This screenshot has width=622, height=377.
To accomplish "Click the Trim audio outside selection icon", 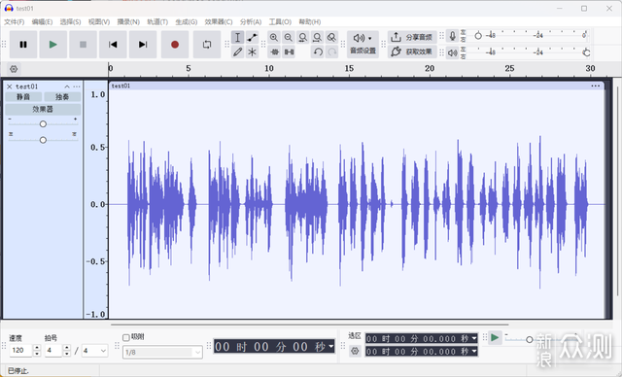I will click(x=274, y=51).
